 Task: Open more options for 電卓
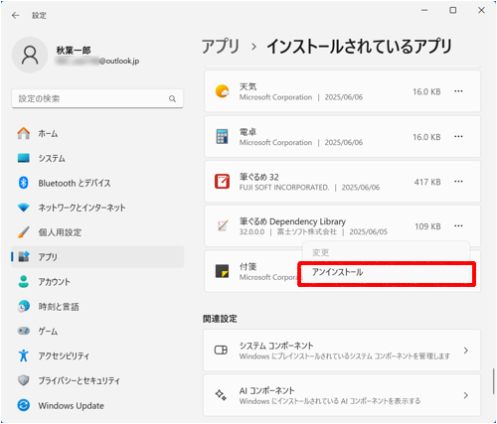pos(458,136)
